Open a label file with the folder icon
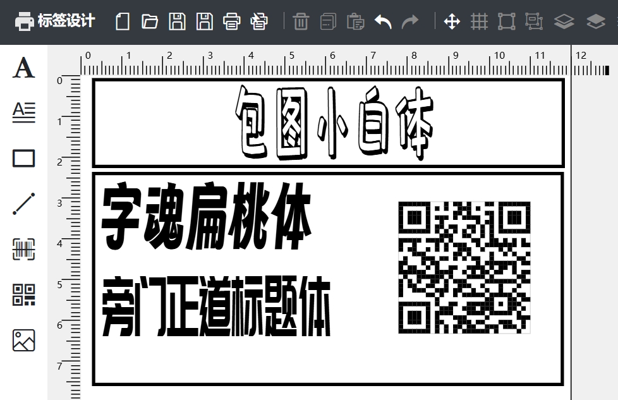Screen dimensions: 618x400 coord(149,21)
